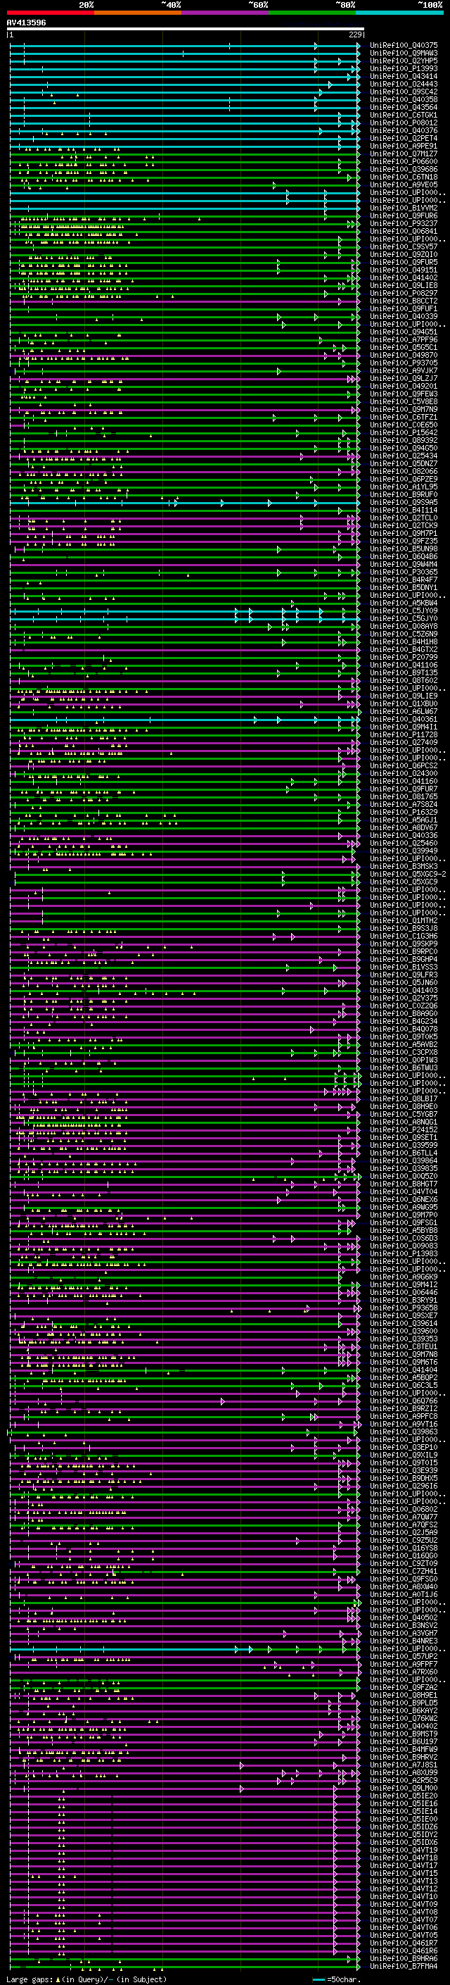Open hit UniRef100_Q9MAW3
The width and height of the screenshot is (450, 1985).
(404, 54)
